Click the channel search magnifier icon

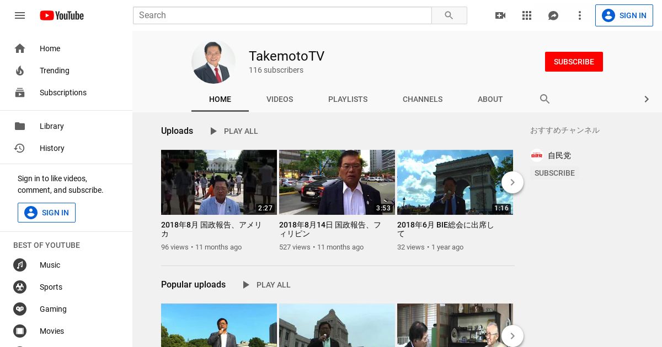pos(544,99)
